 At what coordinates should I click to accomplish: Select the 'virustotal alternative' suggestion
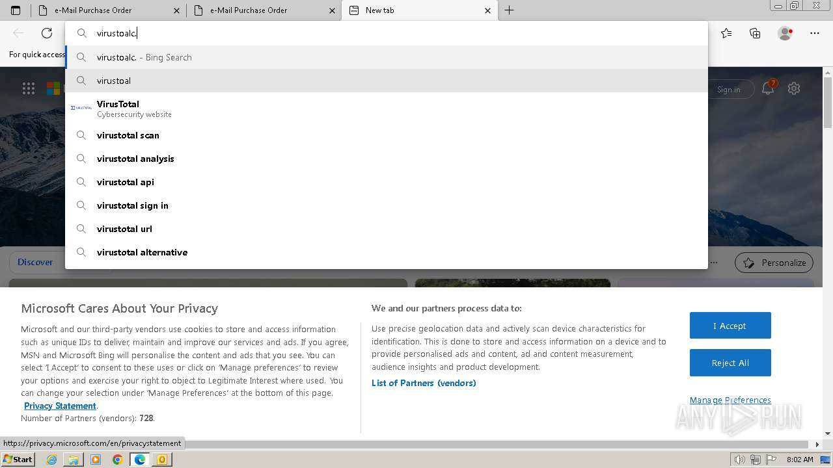pyautogui.click(x=387, y=252)
